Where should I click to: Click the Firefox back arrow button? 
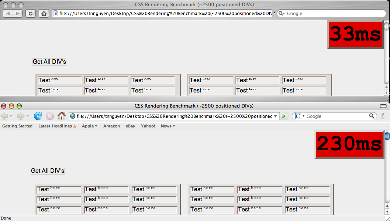(4, 116)
